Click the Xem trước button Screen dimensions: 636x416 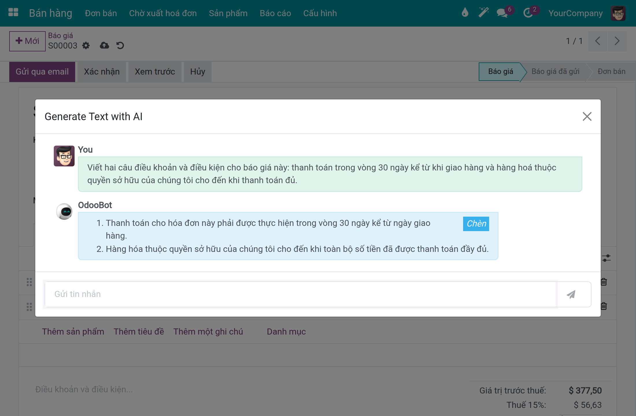coord(155,72)
